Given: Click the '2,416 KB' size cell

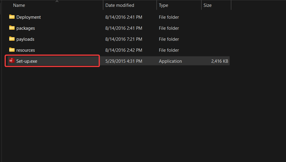Looking at the screenshot, I should (x=220, y=61).
